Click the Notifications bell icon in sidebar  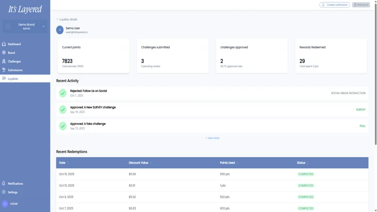(x=4, y=183)
